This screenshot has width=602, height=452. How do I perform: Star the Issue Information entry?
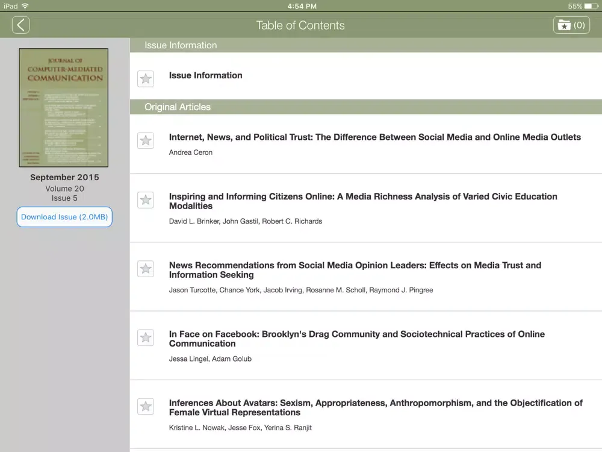click(x=146, y=79)
